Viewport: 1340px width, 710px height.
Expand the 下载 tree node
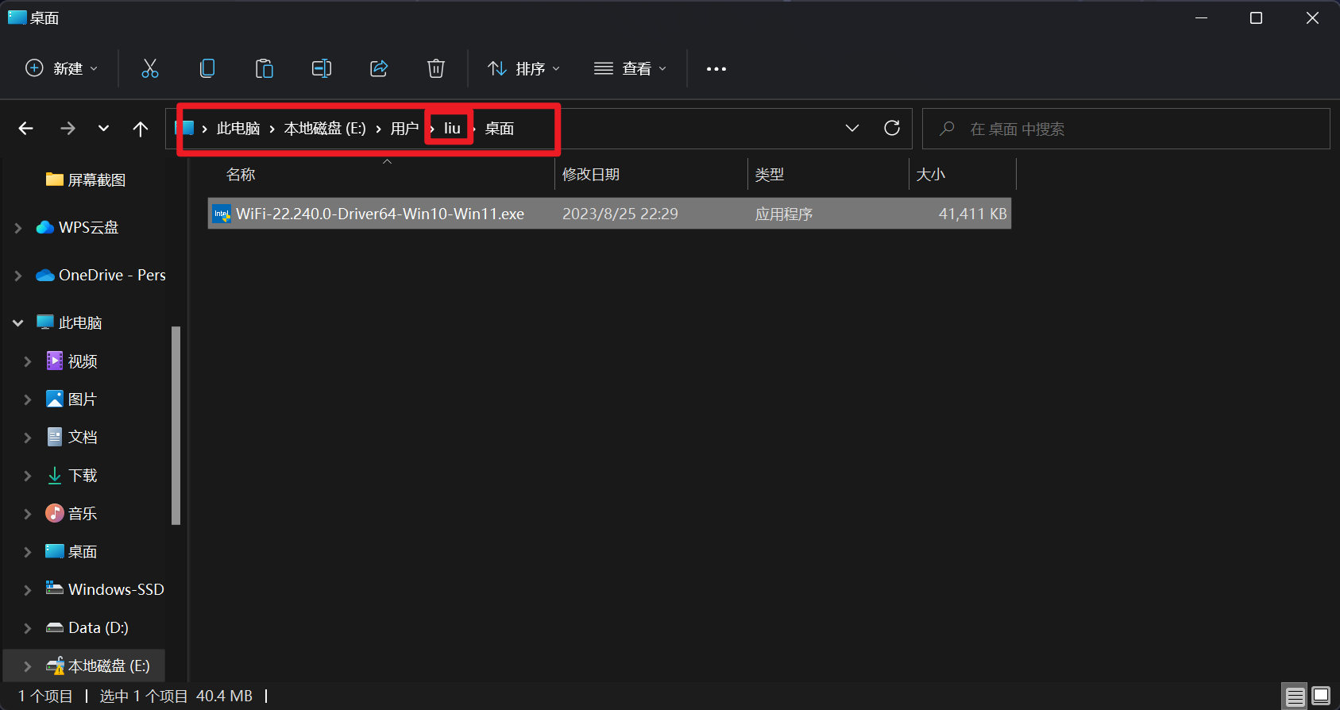click(x=28, y=476)
